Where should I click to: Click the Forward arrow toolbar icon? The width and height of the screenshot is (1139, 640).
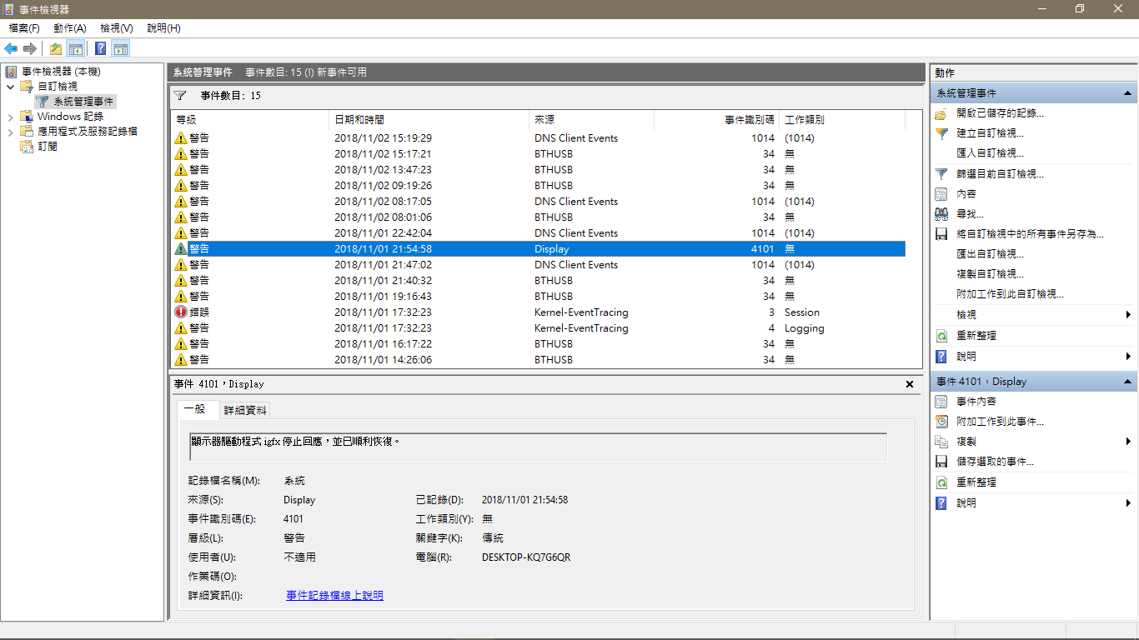coord(30,48)
